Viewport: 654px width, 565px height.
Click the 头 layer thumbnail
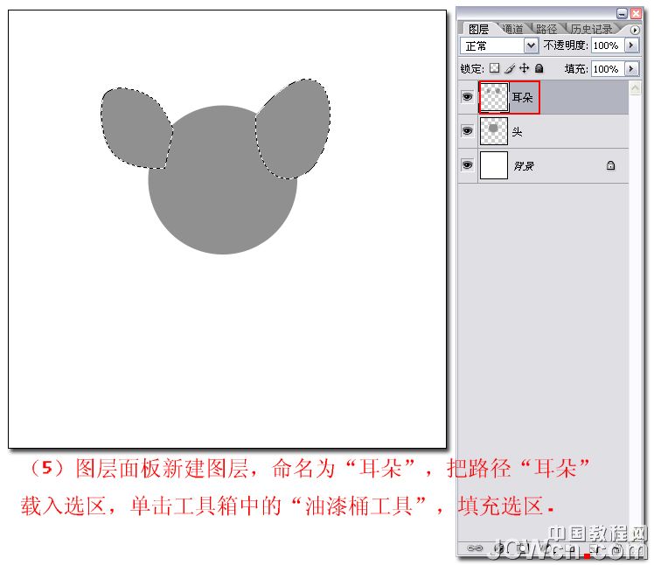click(x=494, y=131)
